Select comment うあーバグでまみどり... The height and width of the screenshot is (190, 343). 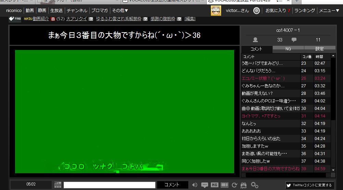click(x=286, y=63)
